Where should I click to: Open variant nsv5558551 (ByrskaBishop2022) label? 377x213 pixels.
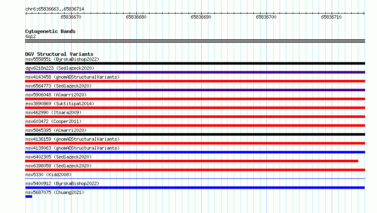(62, 59)
